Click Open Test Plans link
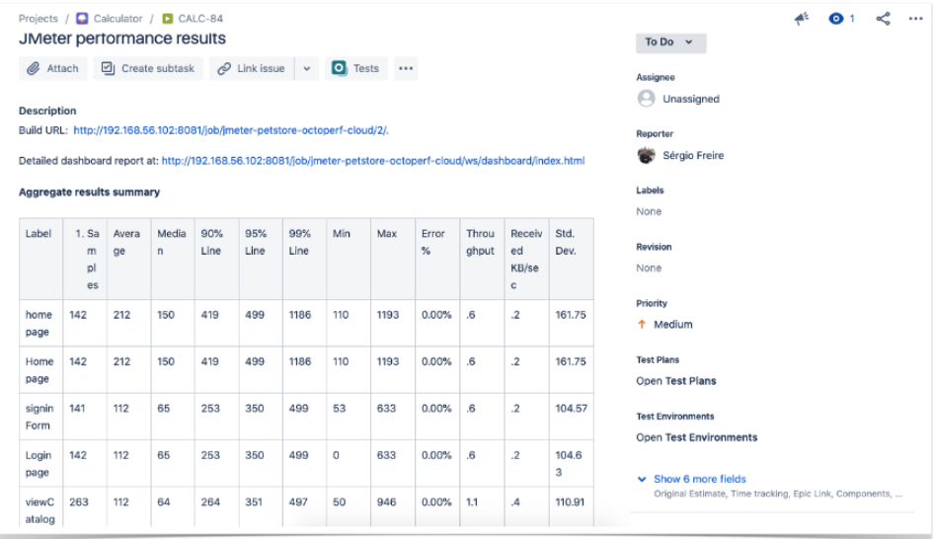The image size is (935, 539). click(676, 381)
